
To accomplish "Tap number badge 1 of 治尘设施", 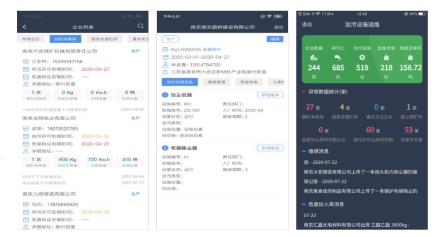I will (x=165, y=95).
